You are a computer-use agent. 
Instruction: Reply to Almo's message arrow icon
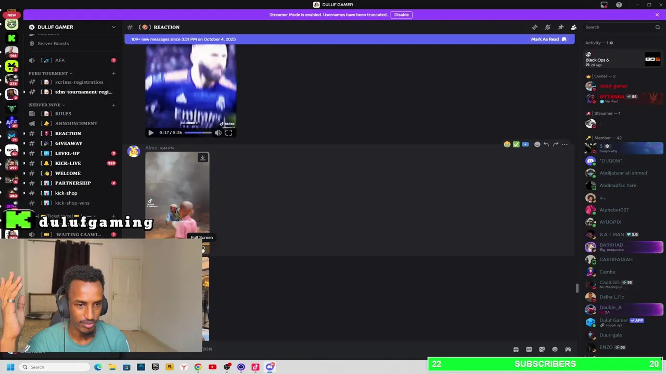coord(546,144)
